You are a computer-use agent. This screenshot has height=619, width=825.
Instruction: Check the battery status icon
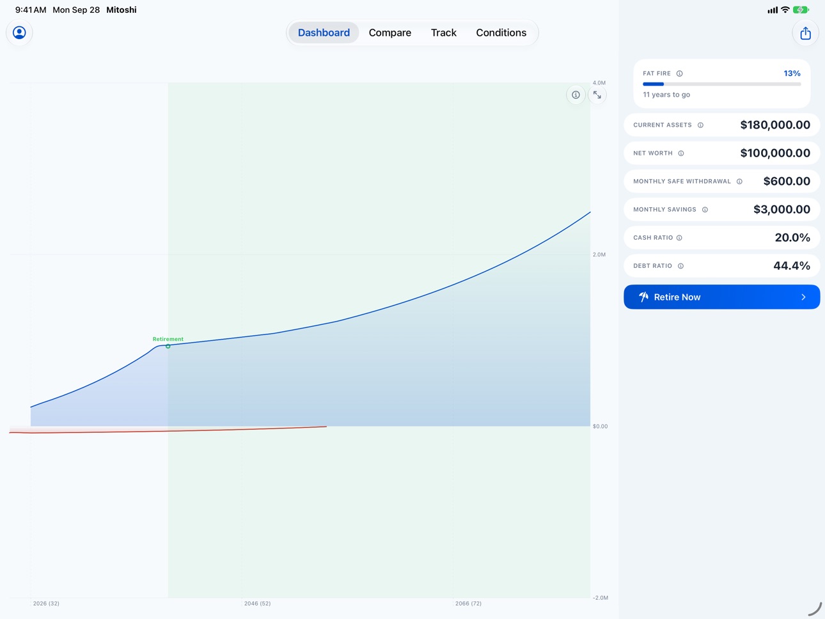[801, 10]
